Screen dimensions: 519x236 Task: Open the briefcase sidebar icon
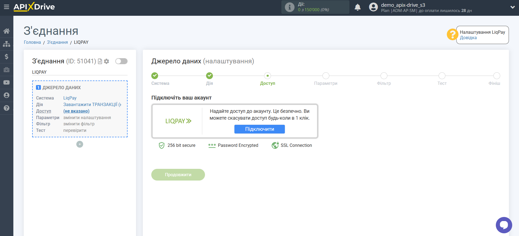point(7,70)
